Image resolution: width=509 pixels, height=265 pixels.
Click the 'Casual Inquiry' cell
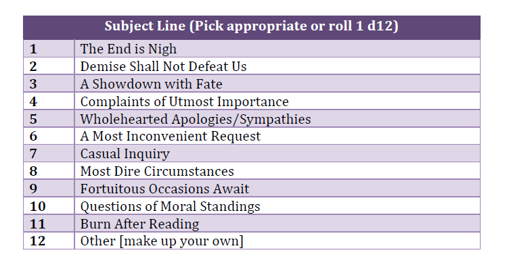[x=278, y=153]
